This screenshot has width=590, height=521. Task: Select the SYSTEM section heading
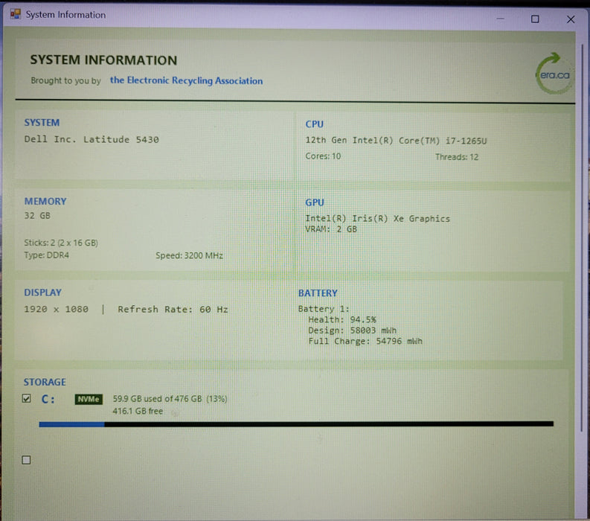tap(42, 123)
